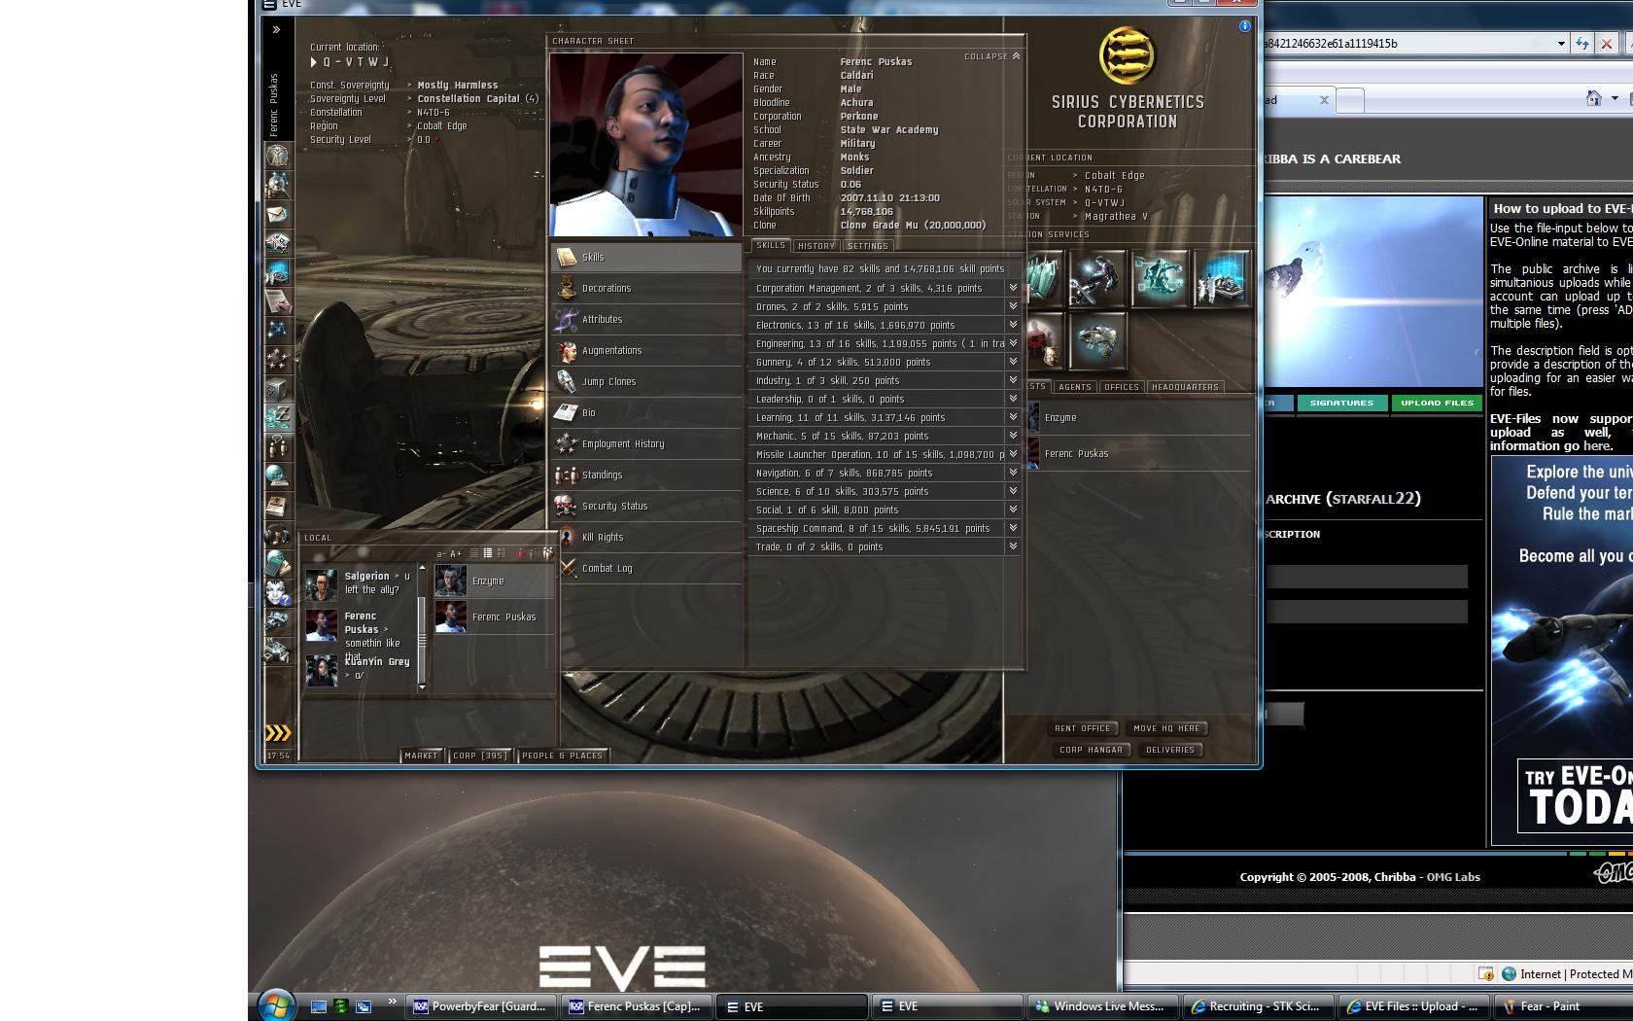
Task: Open the Headquarters tab in station panel
Action: click(1185, 387)
